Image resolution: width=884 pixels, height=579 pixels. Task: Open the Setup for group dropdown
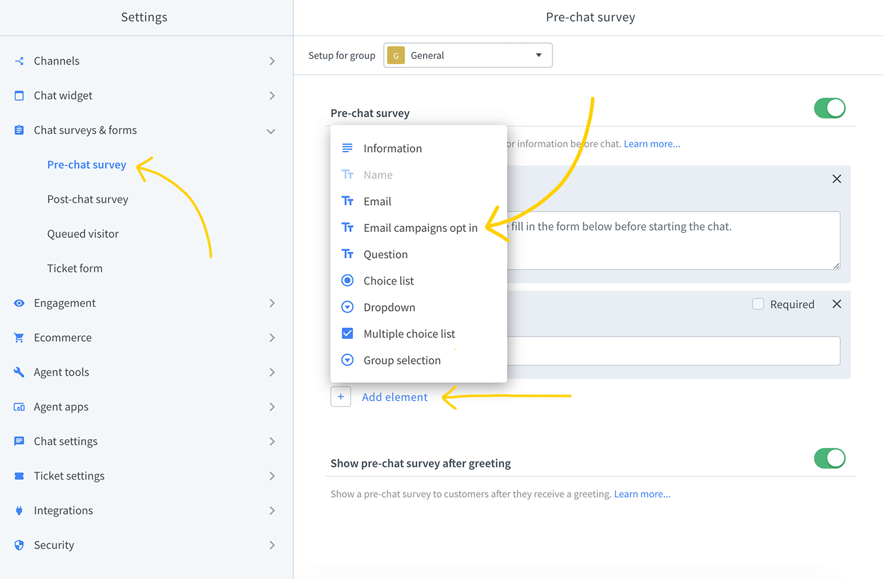click(468, 55)
